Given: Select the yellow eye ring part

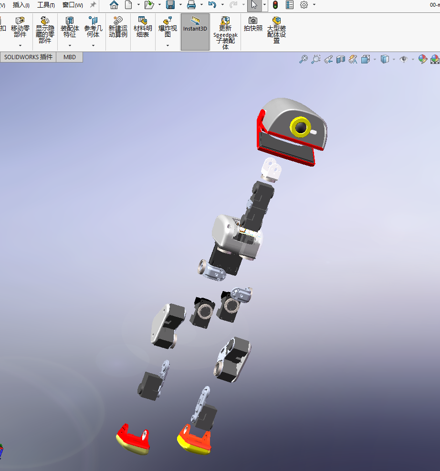Looking at the screenshot, I should (x=300, y=128).
